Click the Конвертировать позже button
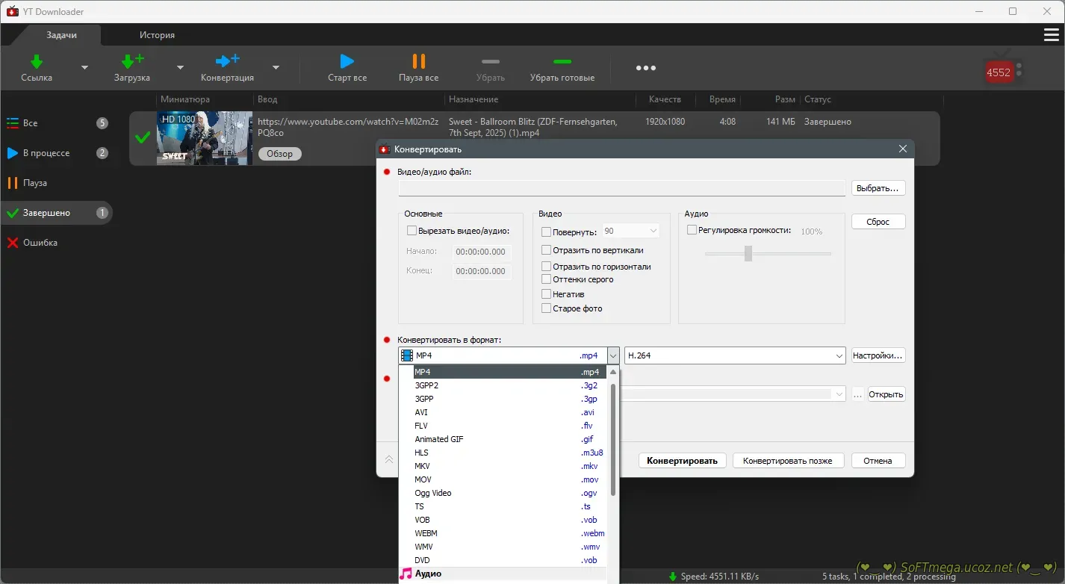Screen dimensions: 1065x584 pos(787,461)
